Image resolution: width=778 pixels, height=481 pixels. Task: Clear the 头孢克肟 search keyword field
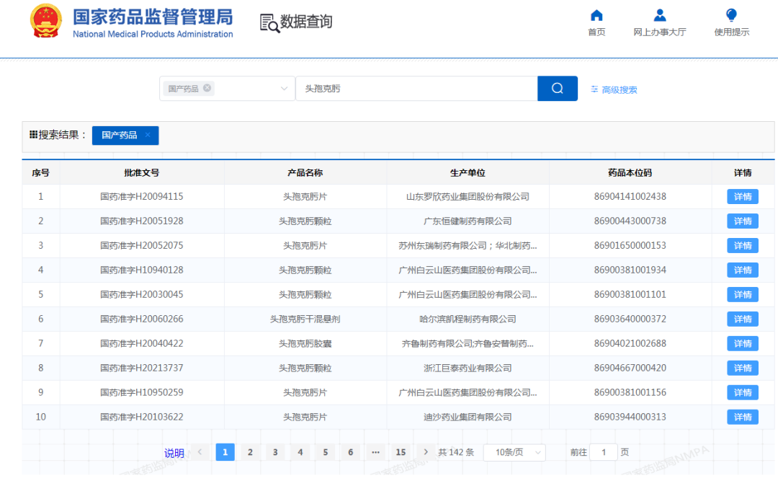[x=416, y=88]
